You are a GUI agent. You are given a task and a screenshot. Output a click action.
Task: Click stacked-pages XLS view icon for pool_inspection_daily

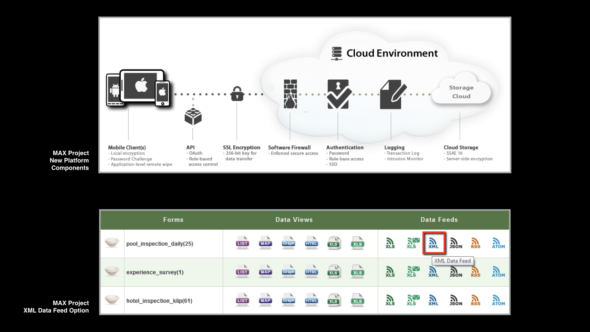pos(334,243)
